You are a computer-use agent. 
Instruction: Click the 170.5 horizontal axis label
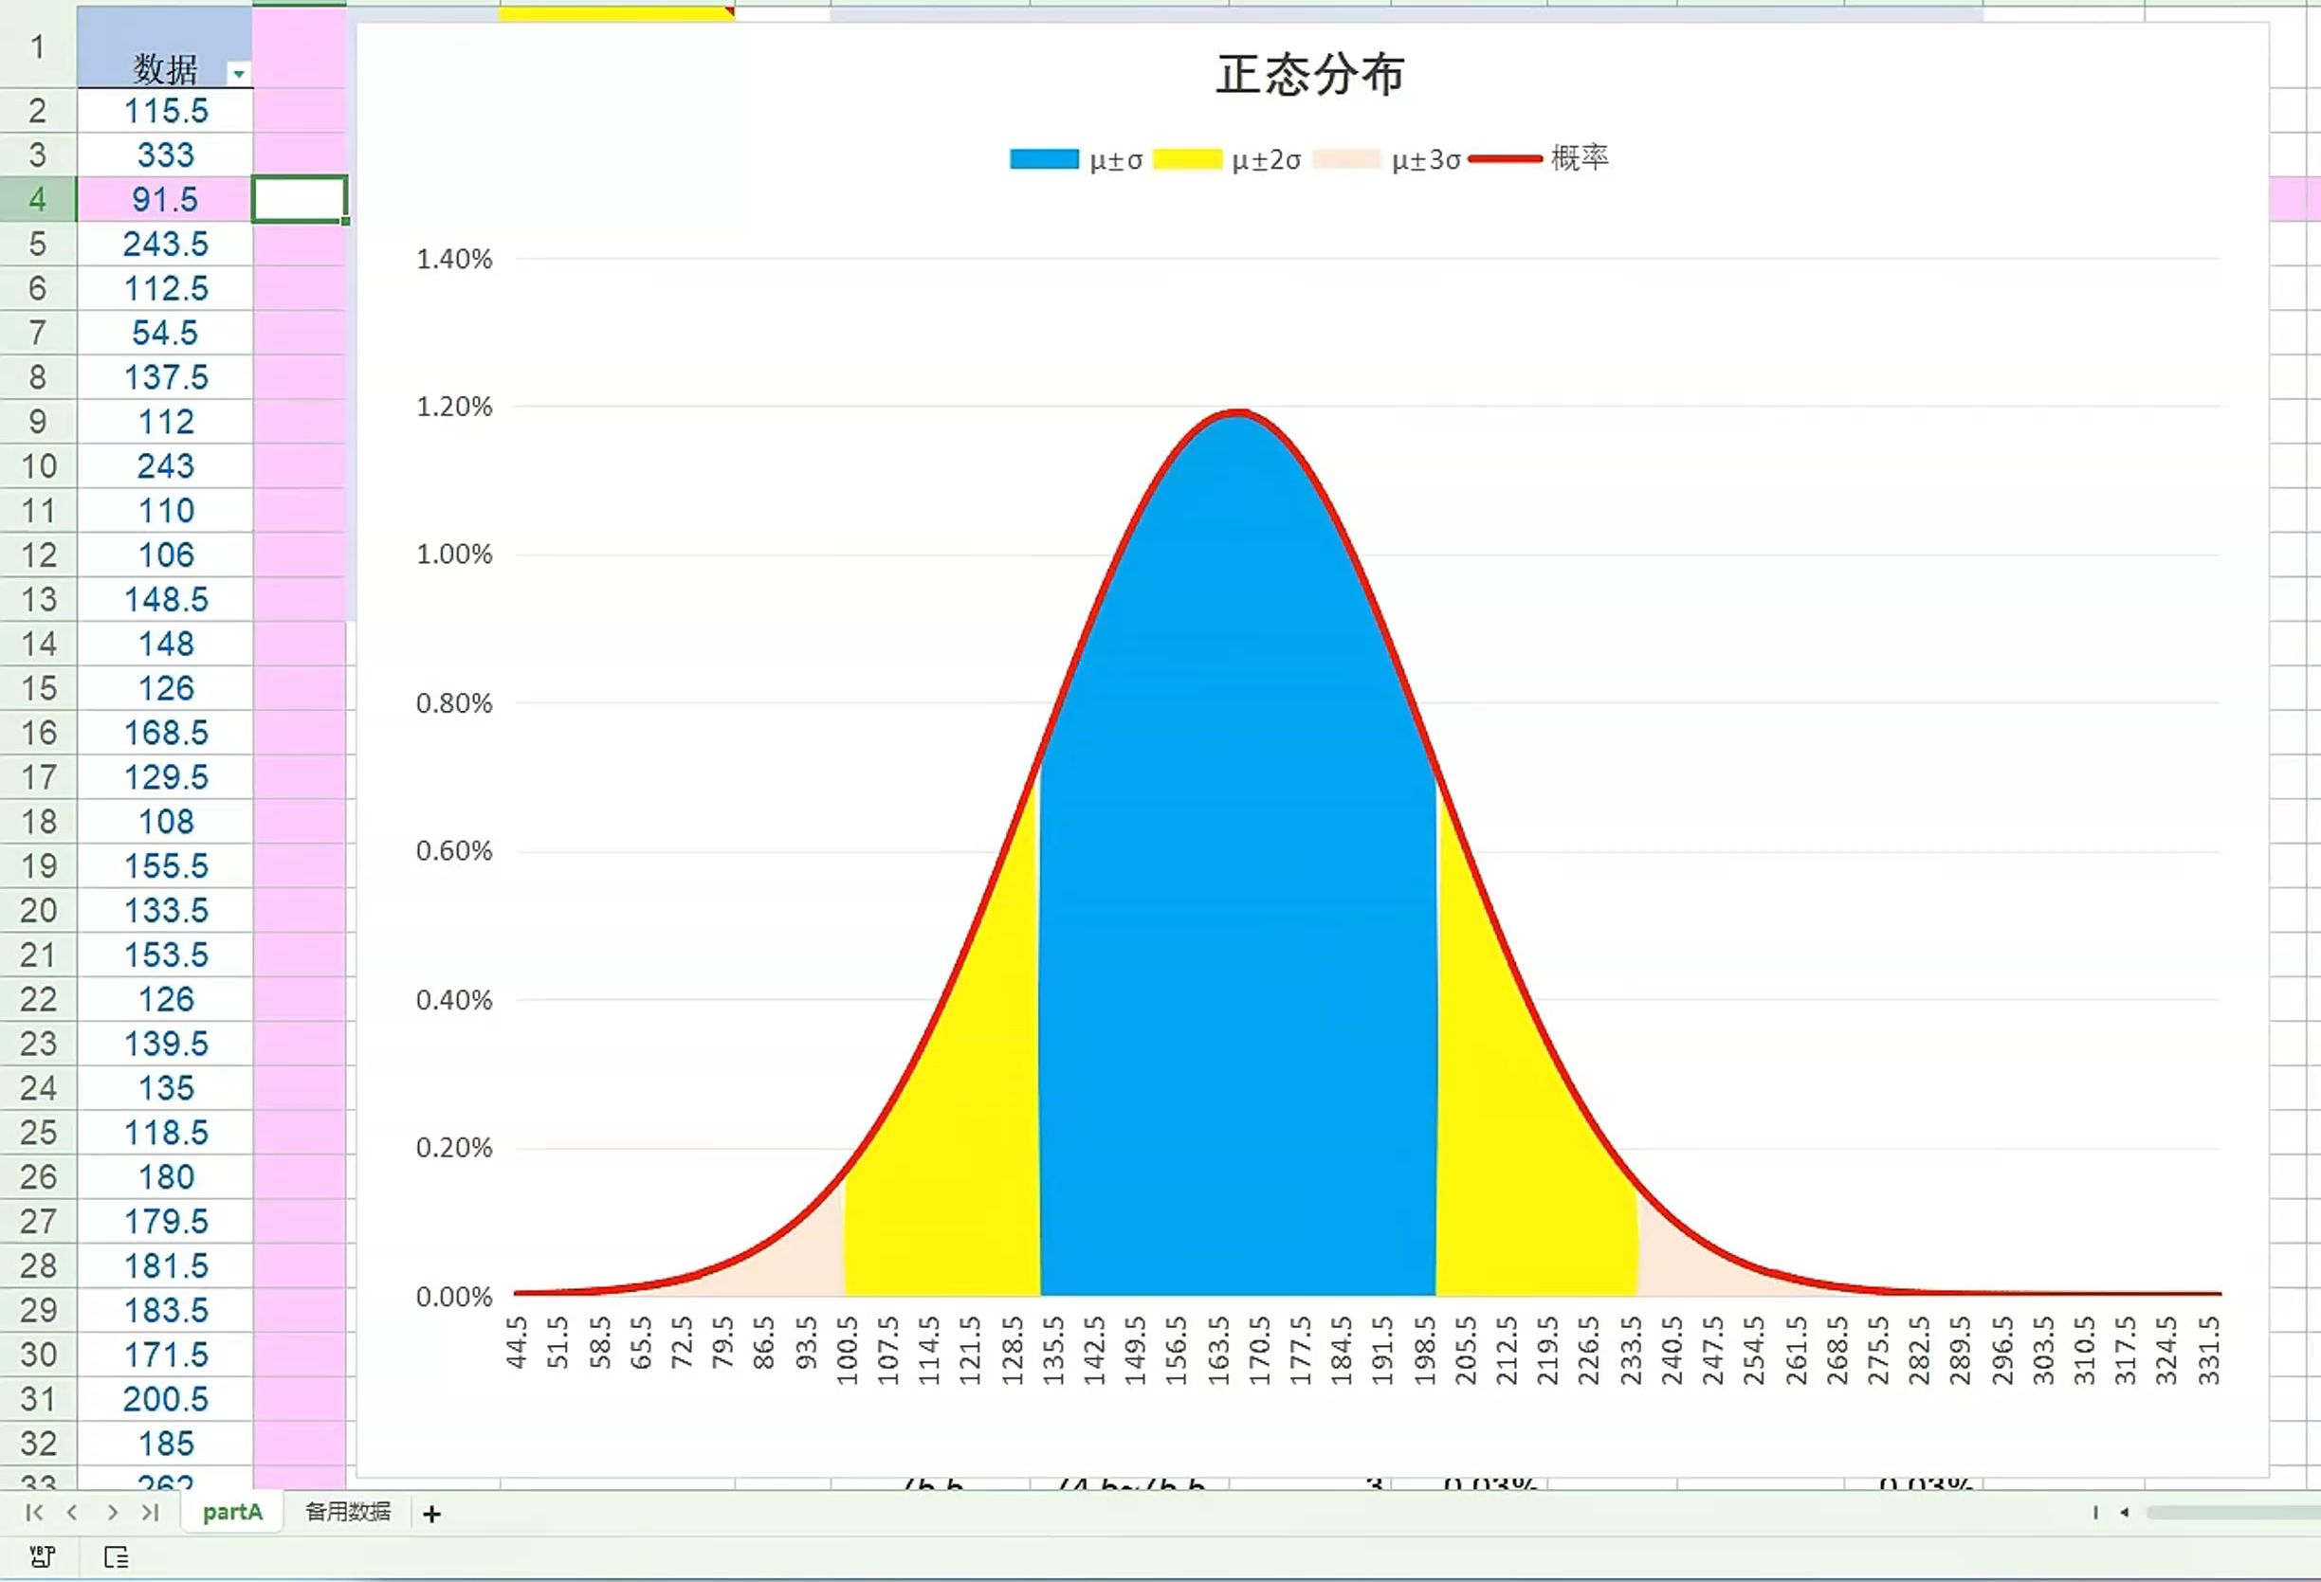pyautogui.click(x=1259, y=1351)
